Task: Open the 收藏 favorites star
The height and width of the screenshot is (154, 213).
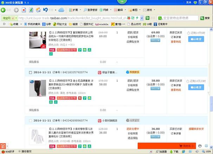Action: pyautogui.click(x=14, y=24)
